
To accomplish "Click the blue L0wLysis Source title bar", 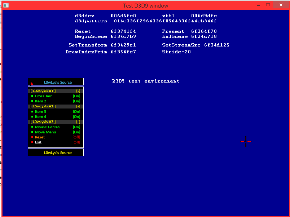I will click(56, 82).
